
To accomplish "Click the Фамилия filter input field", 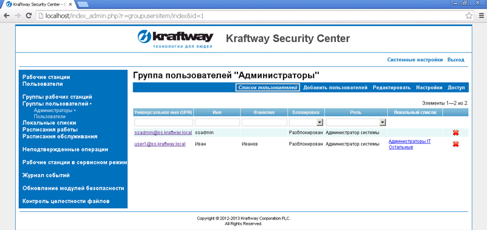I will point(264,122).
